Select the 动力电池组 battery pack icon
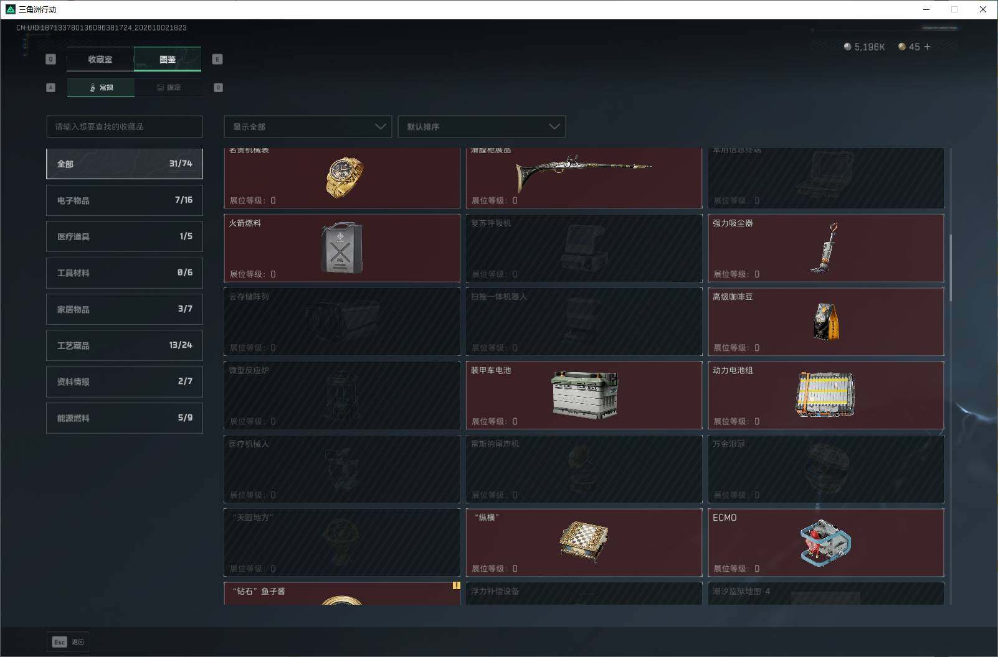Viewport: 998px width, 657px height. [x=825, y=394]
